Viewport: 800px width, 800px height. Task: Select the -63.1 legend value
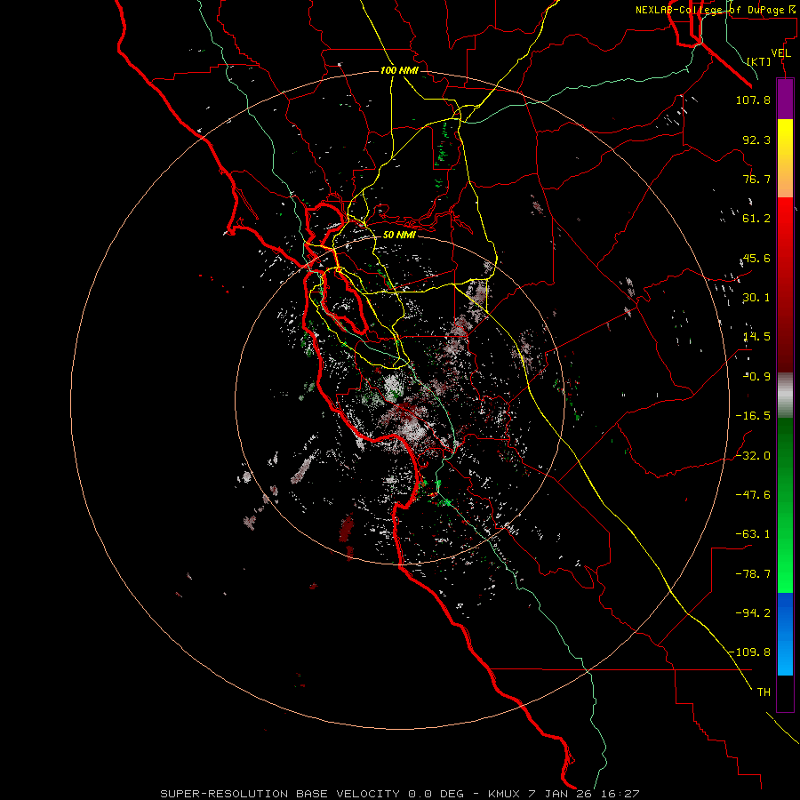753,534
